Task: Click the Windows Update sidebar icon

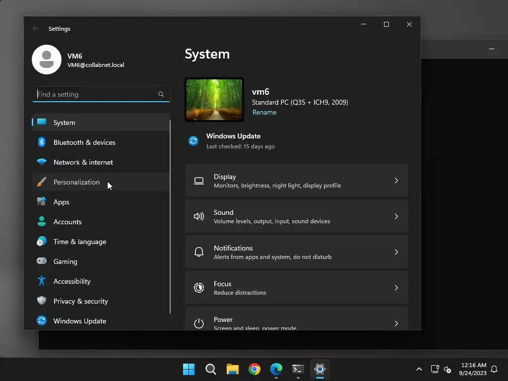Action: point(42,320)
